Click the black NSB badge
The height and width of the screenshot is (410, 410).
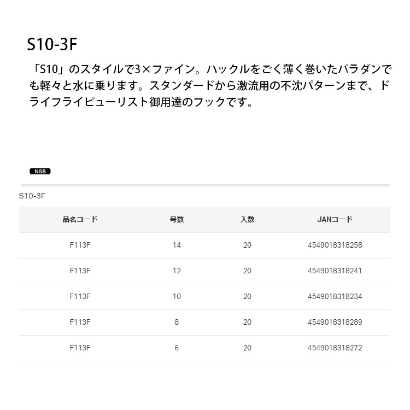(39, 171)
